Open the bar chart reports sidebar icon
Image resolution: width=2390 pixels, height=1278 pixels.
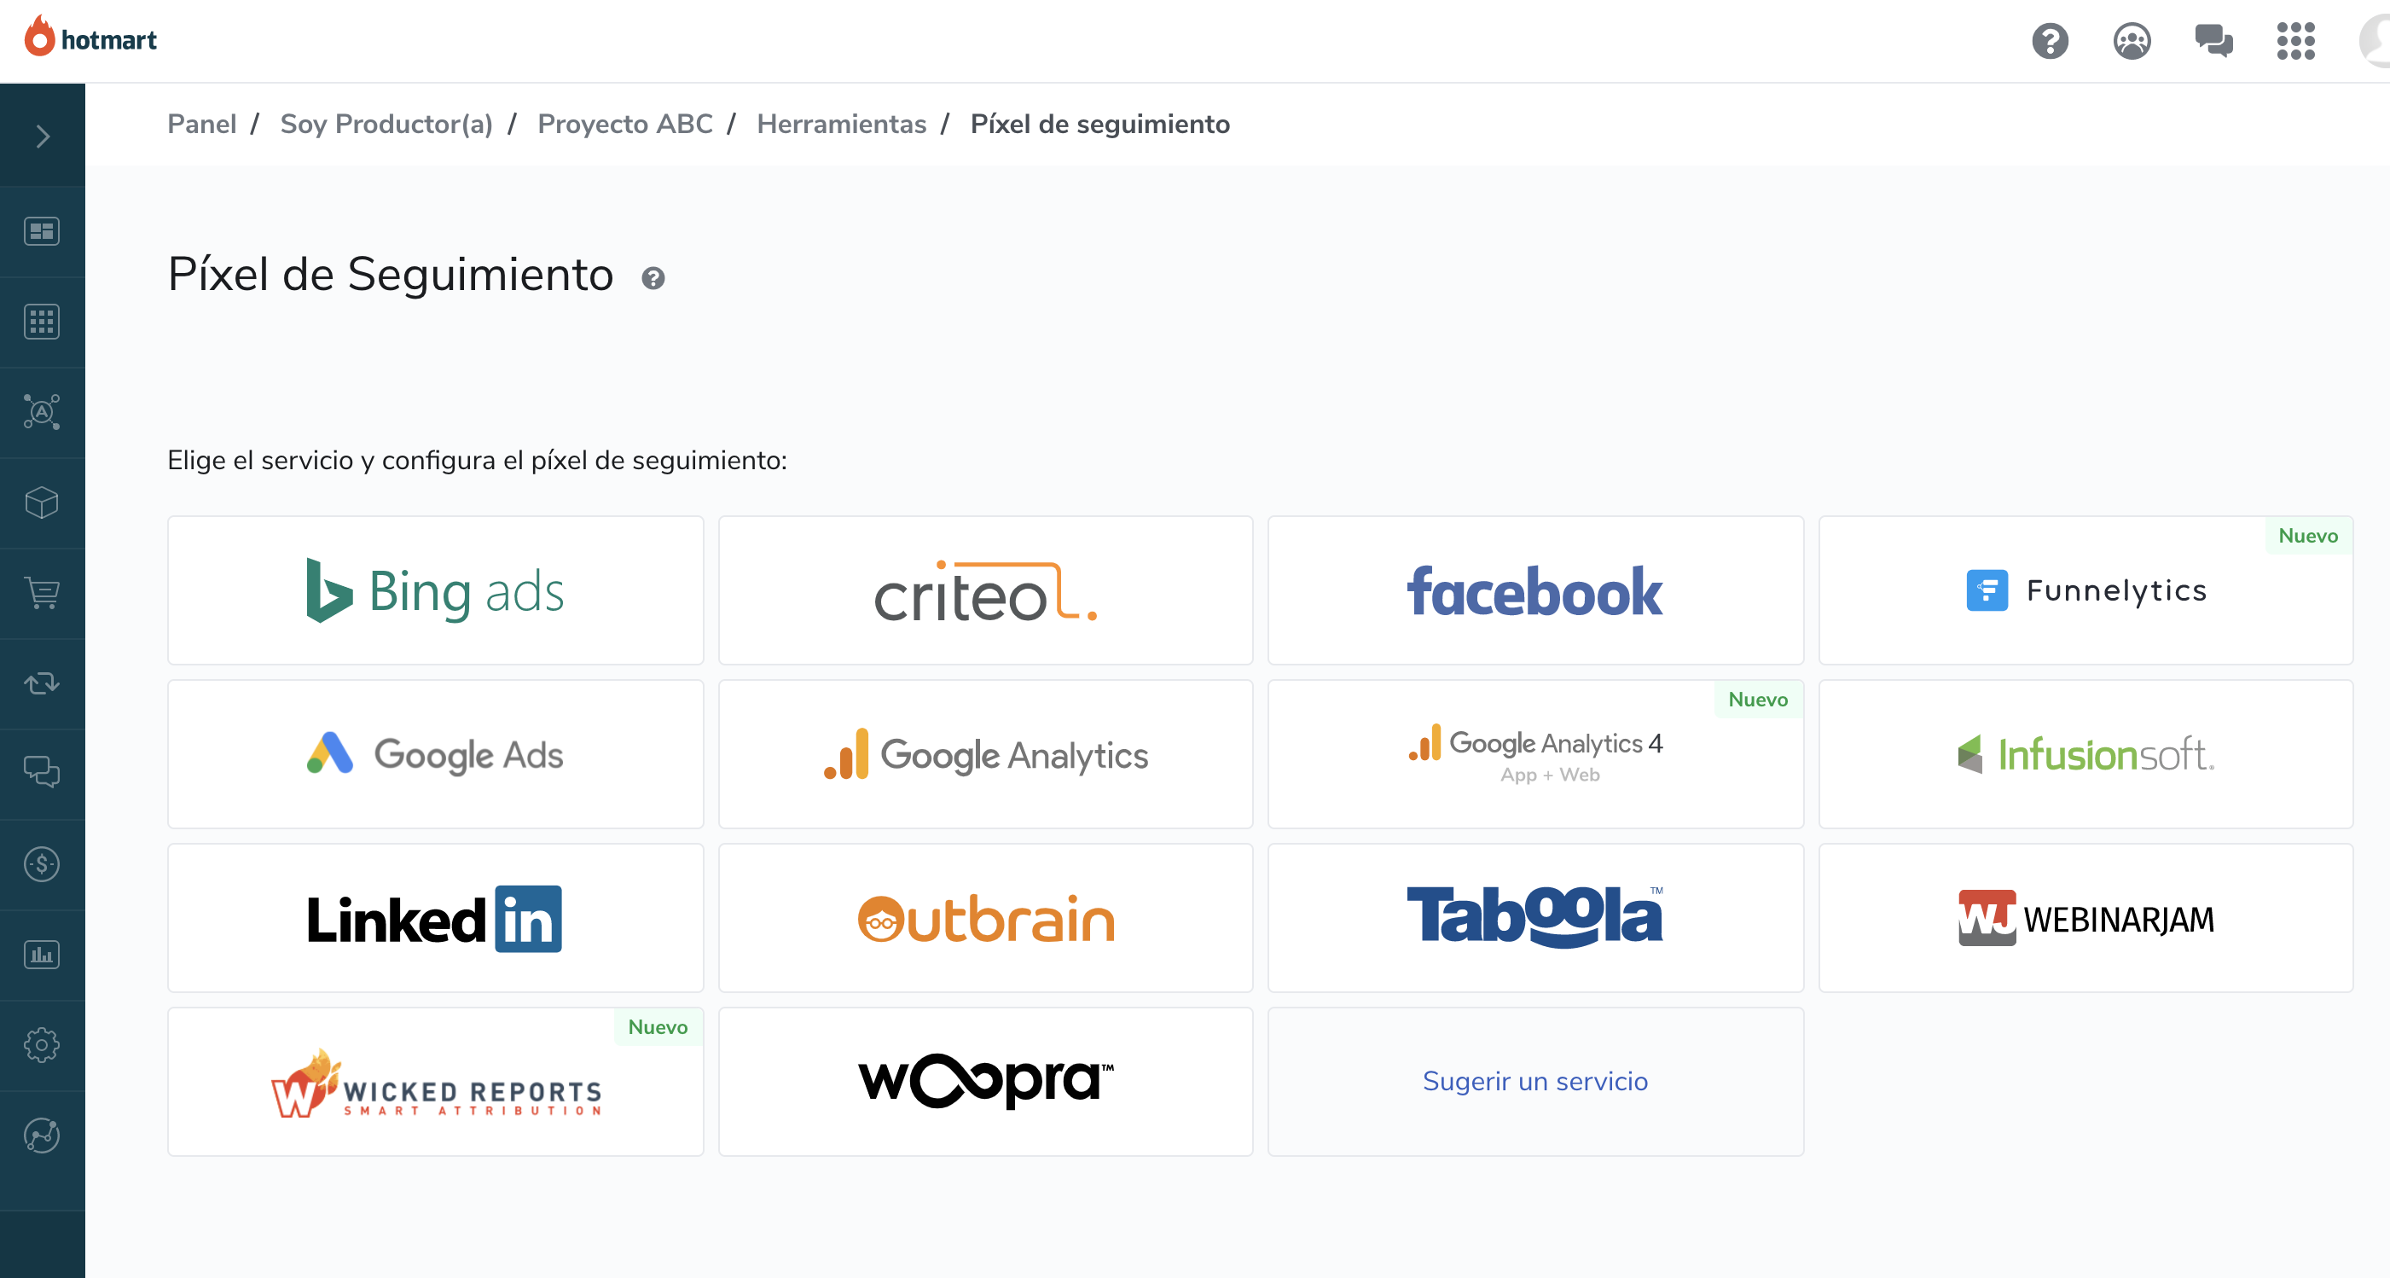click(x=42, y=955)
